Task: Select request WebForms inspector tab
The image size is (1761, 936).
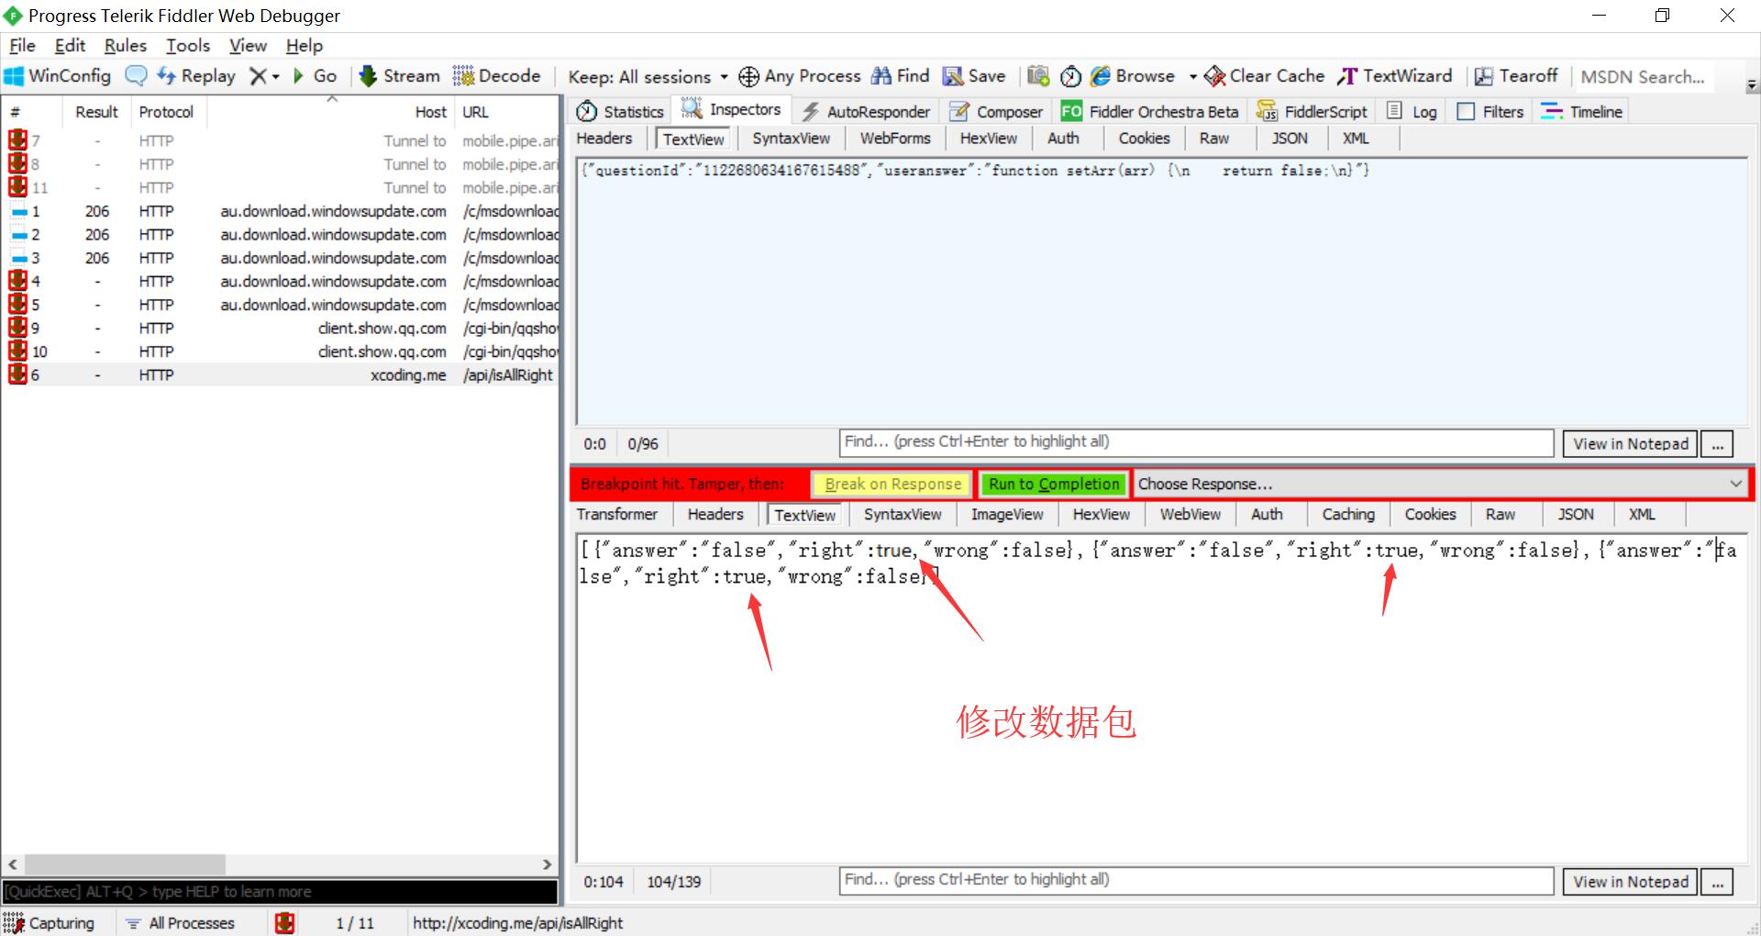Action: tap(895, 139)
